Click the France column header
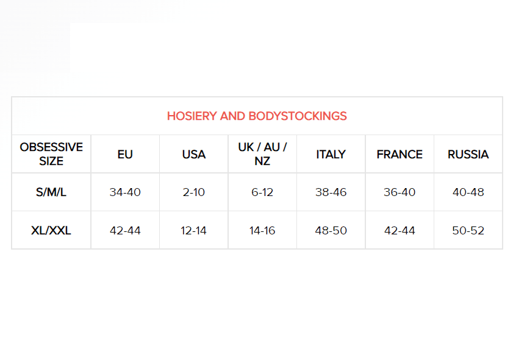Image resolution: width=527 pixels, height=361 pixels. tap(400, 154)
